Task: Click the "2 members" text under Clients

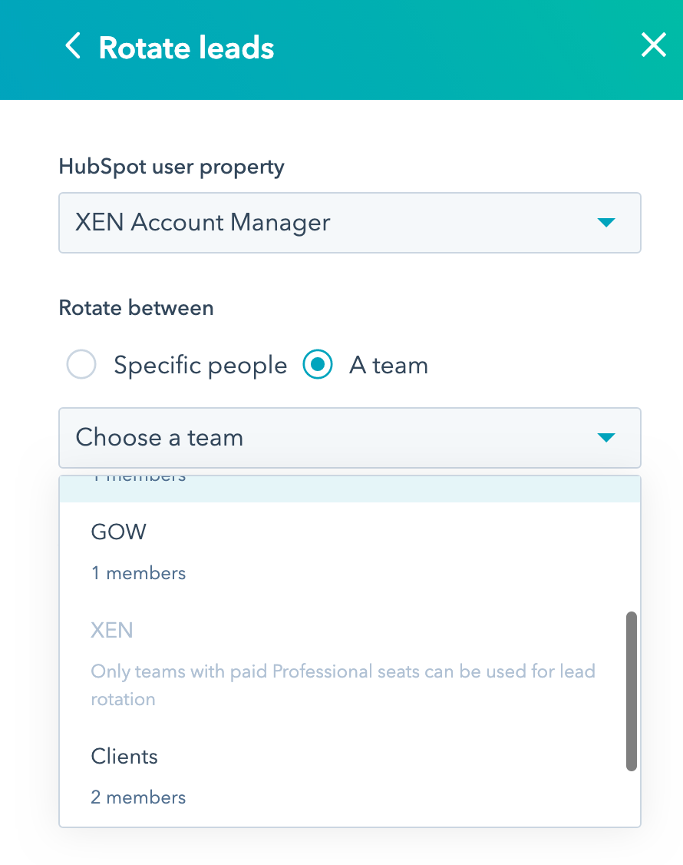Action: pos(138,797)
